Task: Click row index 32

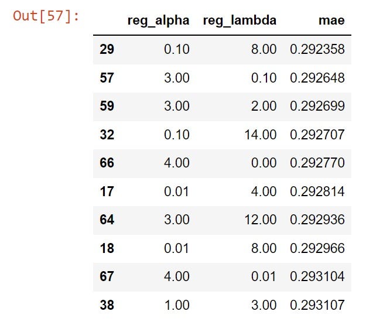Action: pyautogui.click(x=107, y=135)
